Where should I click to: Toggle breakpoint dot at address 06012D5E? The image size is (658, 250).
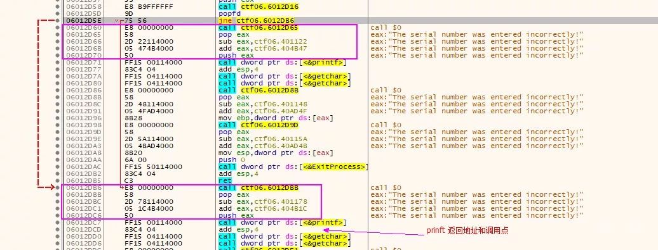(58, 20)
